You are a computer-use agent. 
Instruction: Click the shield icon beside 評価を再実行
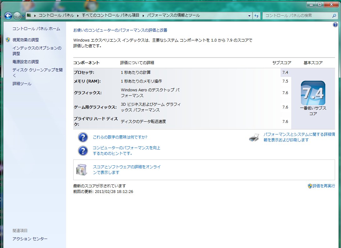click(x=310, y=186)
